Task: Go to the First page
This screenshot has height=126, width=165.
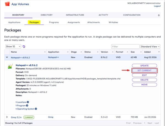Action: [128, 123]
